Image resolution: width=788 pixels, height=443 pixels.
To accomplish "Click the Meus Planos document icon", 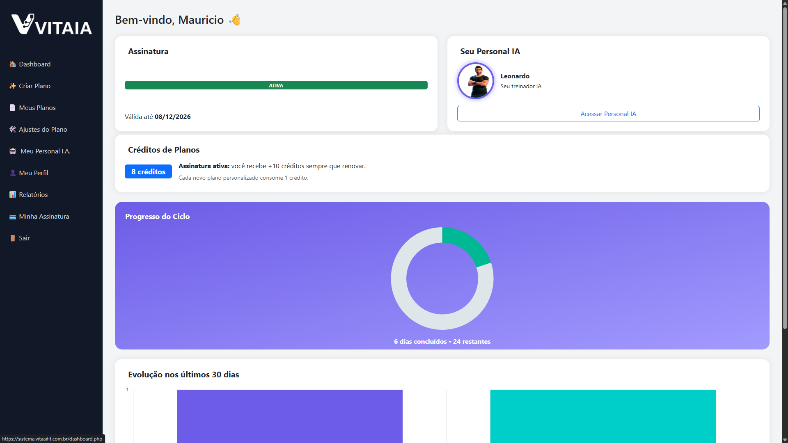I will click(x=13, y=108).
